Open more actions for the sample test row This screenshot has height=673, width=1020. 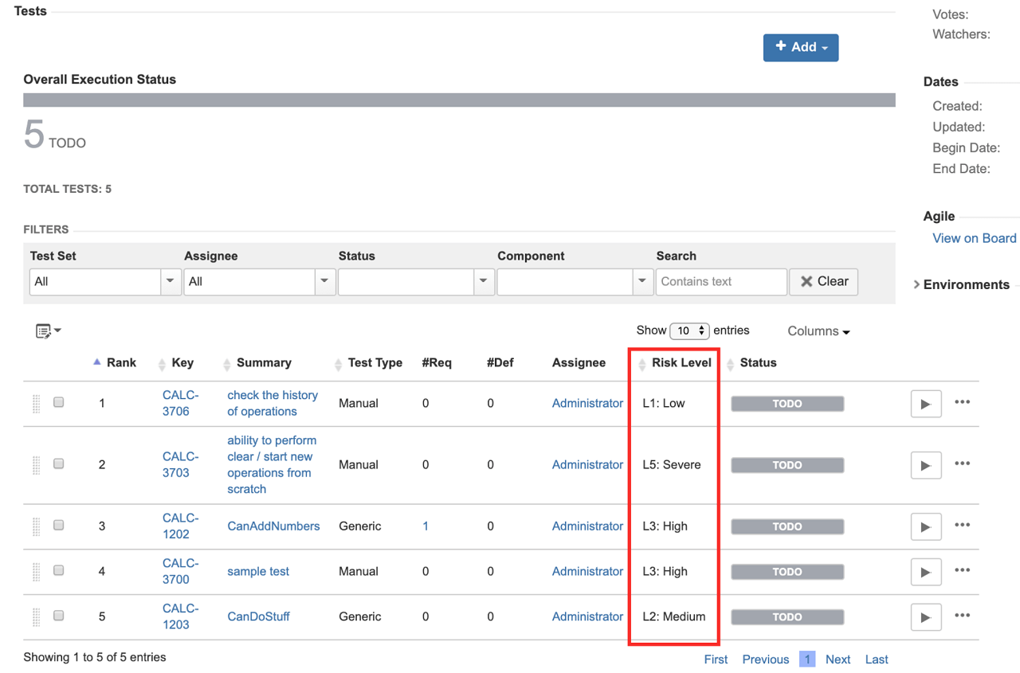(x=962, y=570)
